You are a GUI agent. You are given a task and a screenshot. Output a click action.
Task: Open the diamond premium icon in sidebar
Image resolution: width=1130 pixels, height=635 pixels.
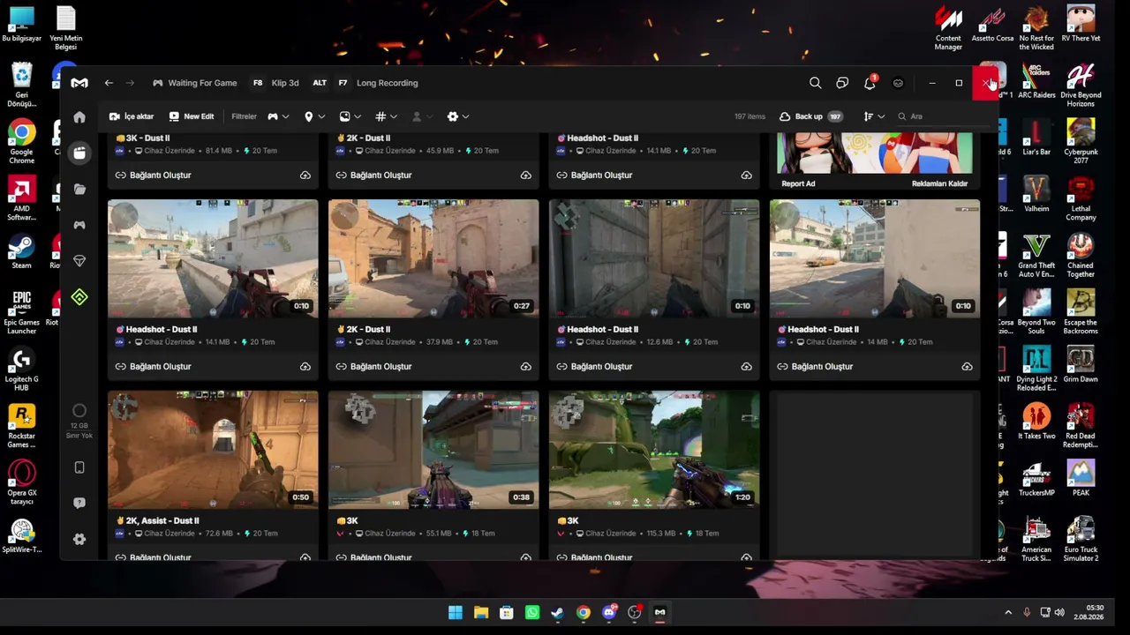pos(79,261)
